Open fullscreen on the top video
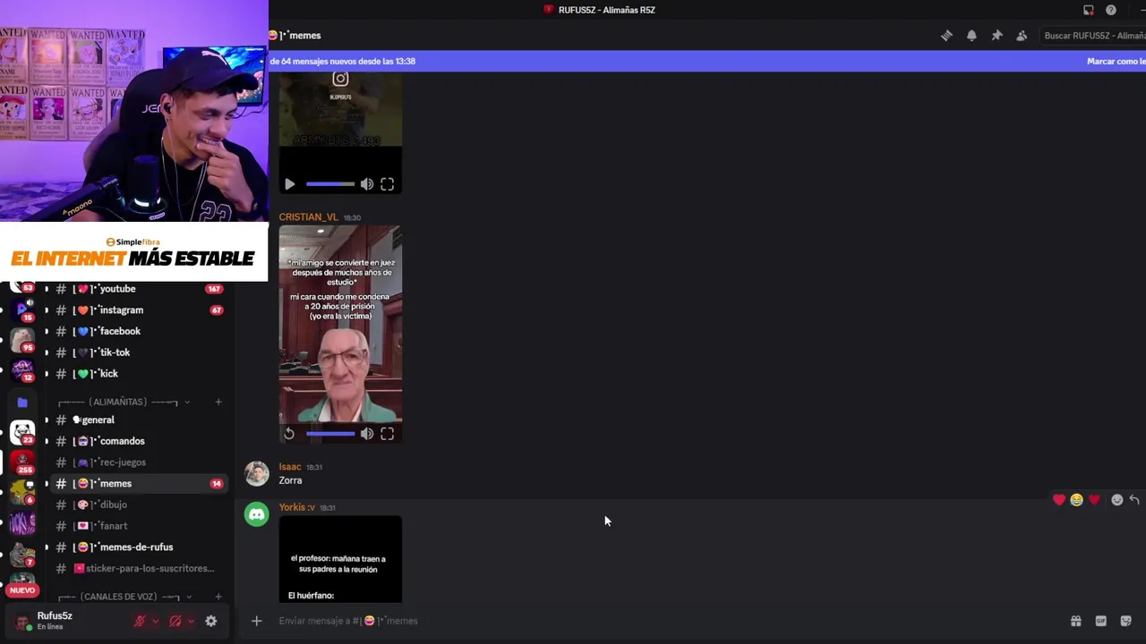Screen dimensions: 1146x644 [387, 184]
